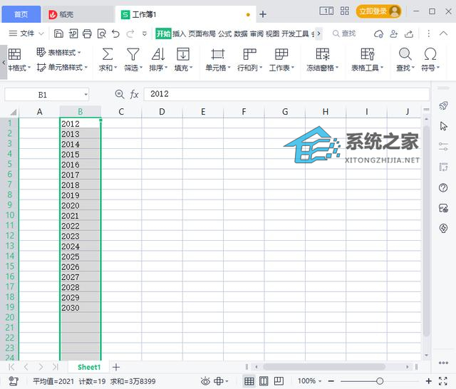Click the zoom slider handle

(380, 381)
